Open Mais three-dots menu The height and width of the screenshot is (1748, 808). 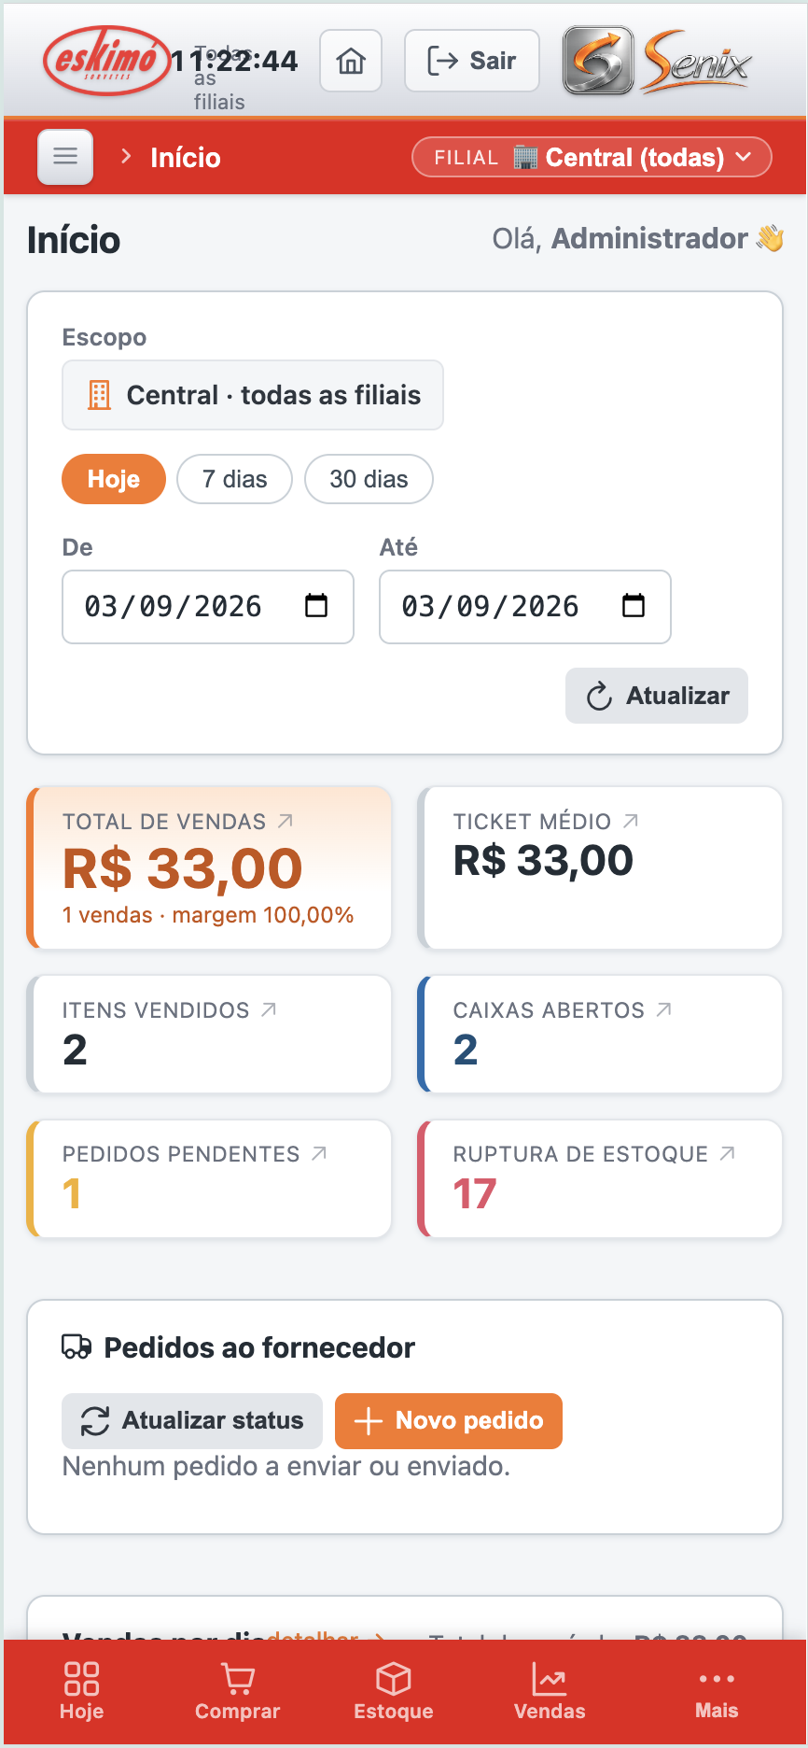717,1691
